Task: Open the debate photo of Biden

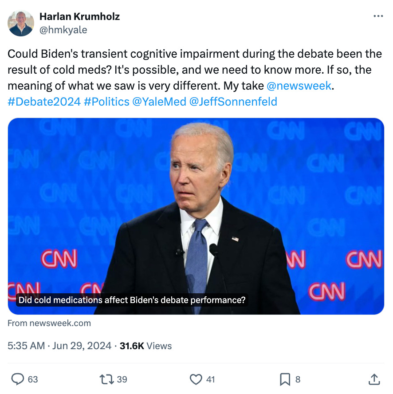Action: (196, 200)
